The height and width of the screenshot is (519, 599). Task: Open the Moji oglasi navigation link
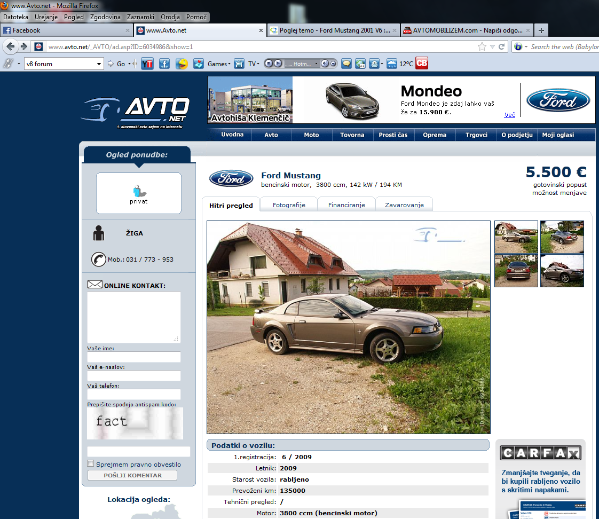[558, 135]
